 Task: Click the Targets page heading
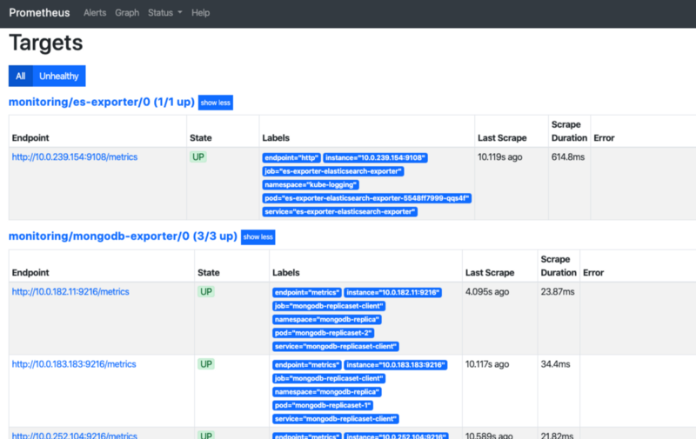[46, 43]
